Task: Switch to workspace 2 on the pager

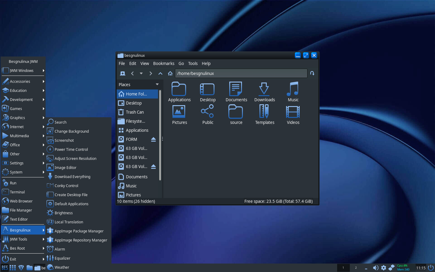Action: click(356, 268)
